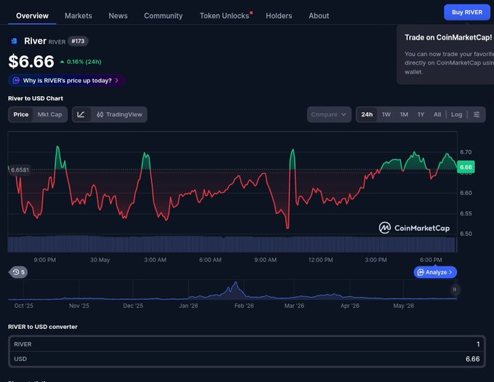Open chart settings sliders icon

pyautogui.click(x=477, y=114)
